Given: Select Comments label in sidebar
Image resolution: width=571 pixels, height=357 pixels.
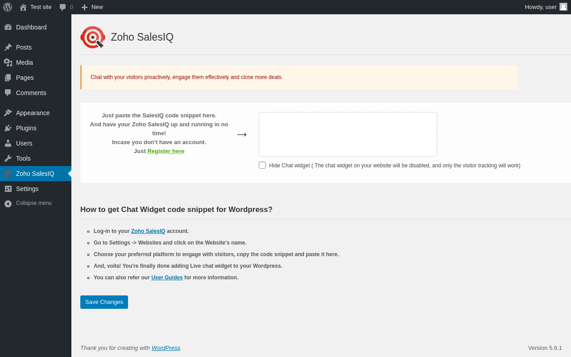Looking at the screenshot, I should 31,93.
